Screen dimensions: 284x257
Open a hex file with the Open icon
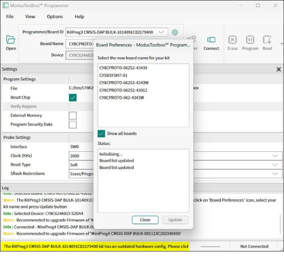pos(11,43)
